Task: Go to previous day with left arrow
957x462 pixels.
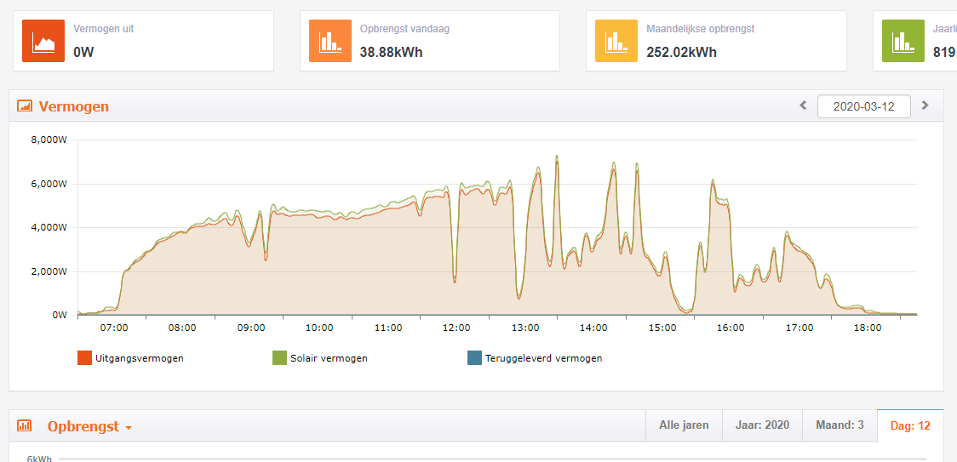Action: pos(803,105)
